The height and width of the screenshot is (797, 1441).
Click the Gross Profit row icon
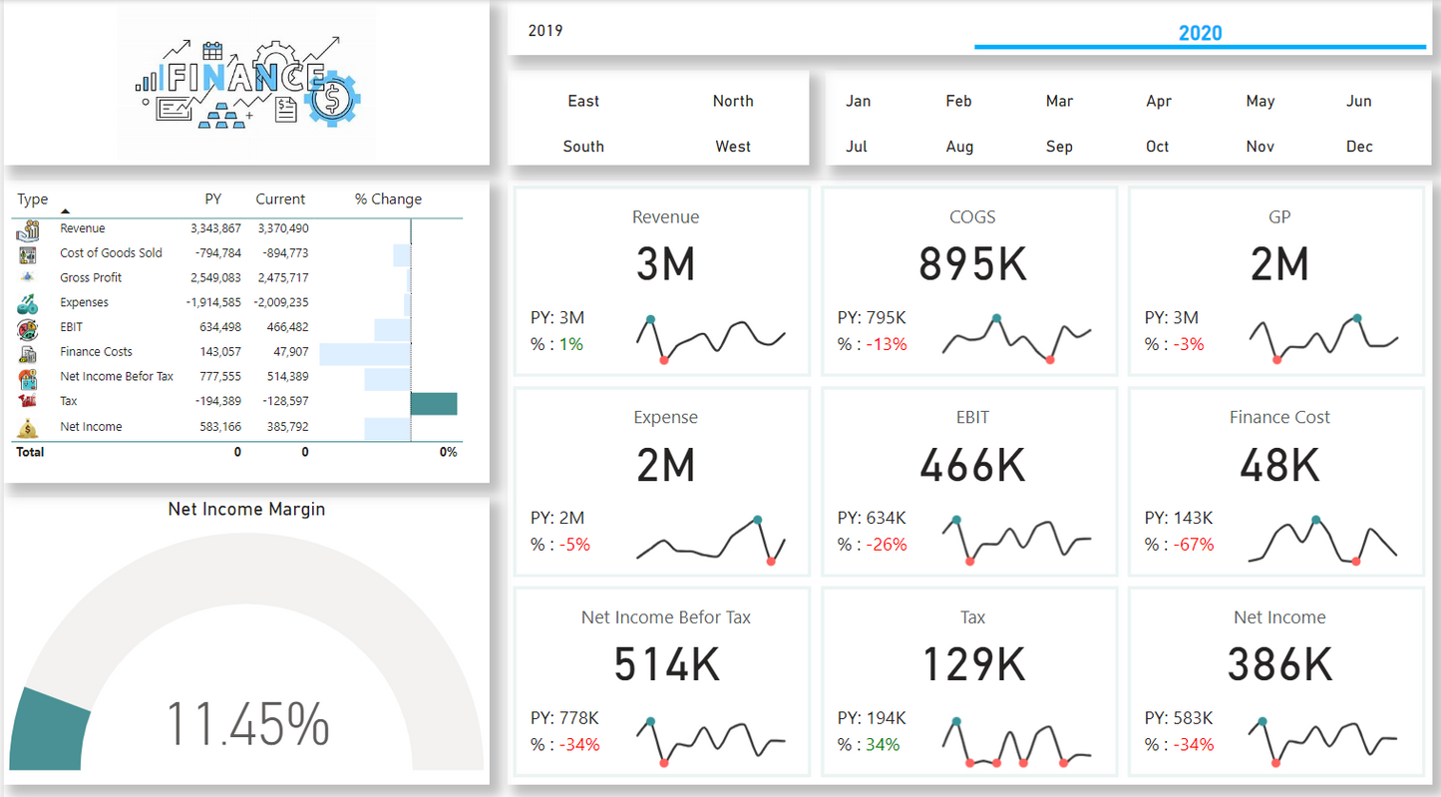28,277
